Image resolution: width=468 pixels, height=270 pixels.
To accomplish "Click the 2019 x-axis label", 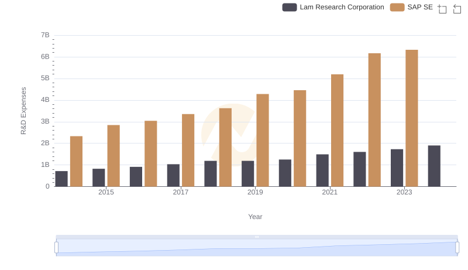I will (255, 192).
